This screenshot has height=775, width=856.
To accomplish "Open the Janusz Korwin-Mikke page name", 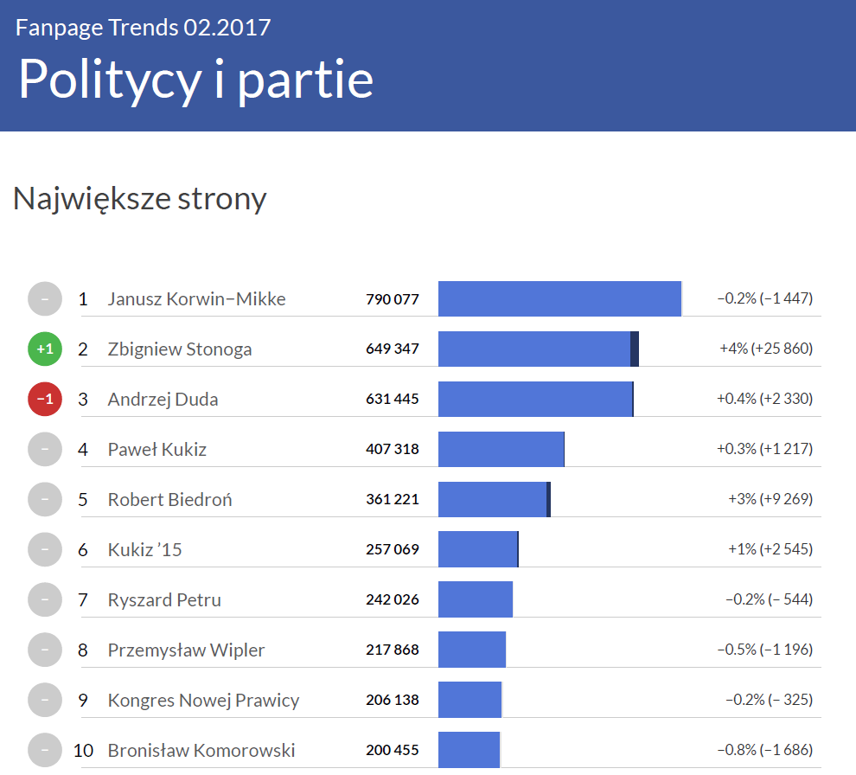I will (x=196, y=299).
